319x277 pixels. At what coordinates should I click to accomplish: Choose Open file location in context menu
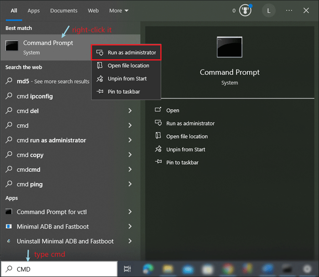(x=126, y=65)
